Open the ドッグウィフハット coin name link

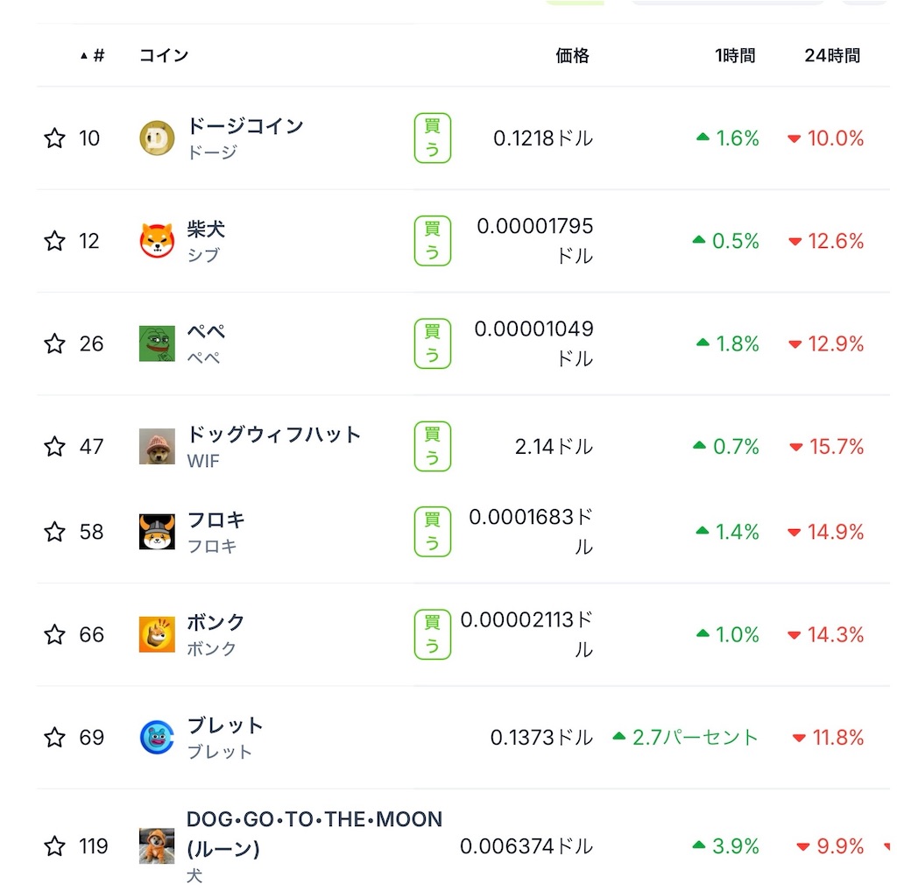coord(273,435)
